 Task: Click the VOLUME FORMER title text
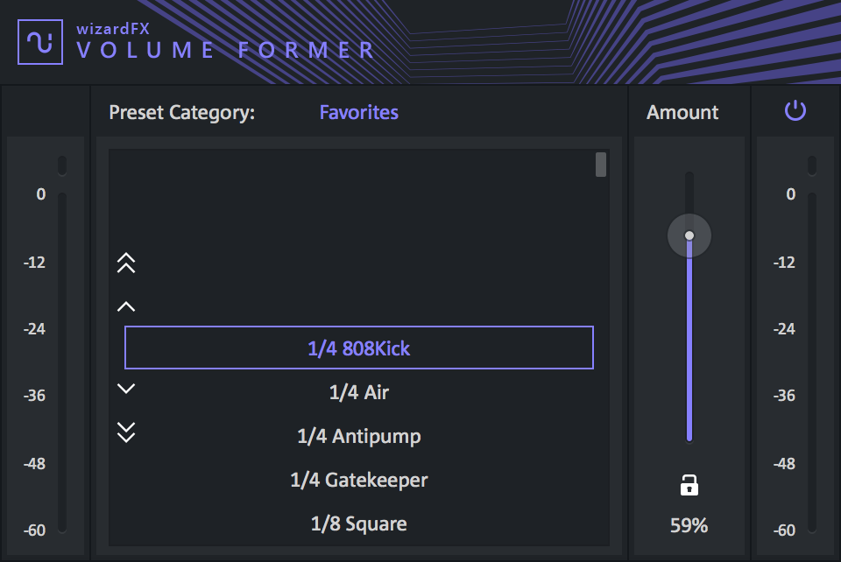[226, 50]
